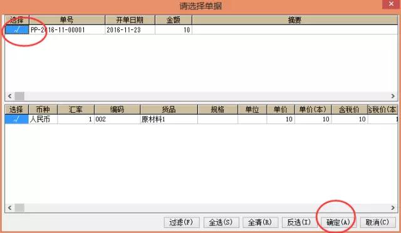
Task: Open the 过滤(F) filter
Action: pos(182,222)
